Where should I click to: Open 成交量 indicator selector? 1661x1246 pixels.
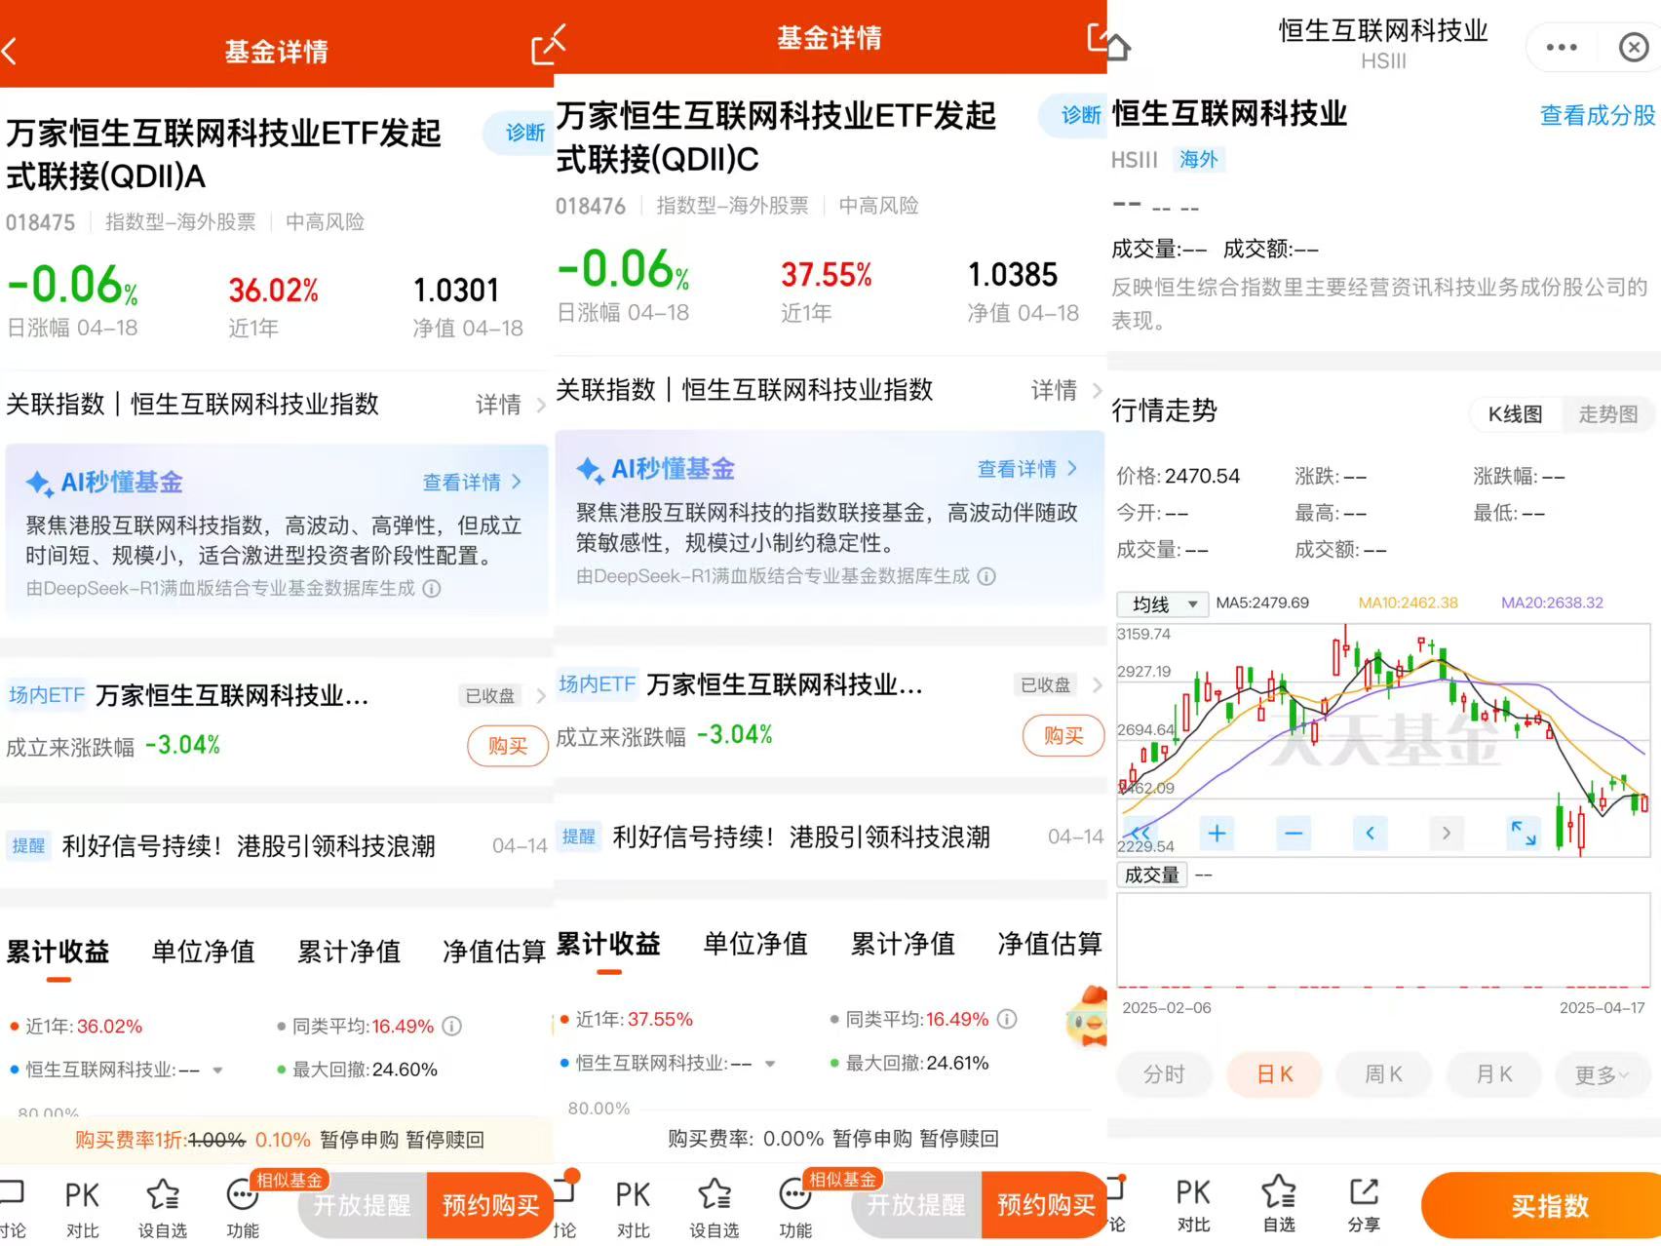click(1152, 875)
